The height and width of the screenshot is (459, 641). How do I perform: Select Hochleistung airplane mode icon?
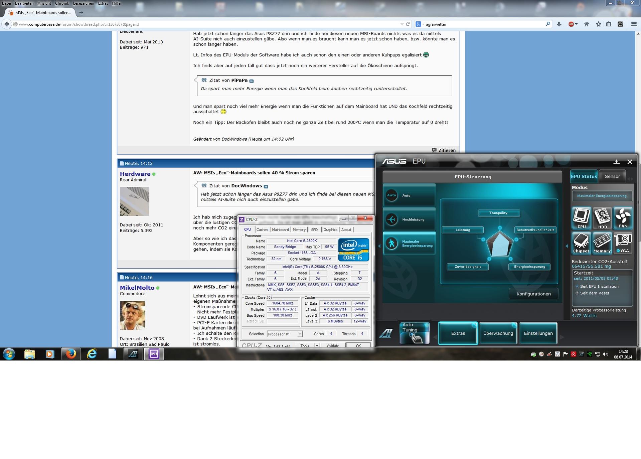(x=391, y=219)
